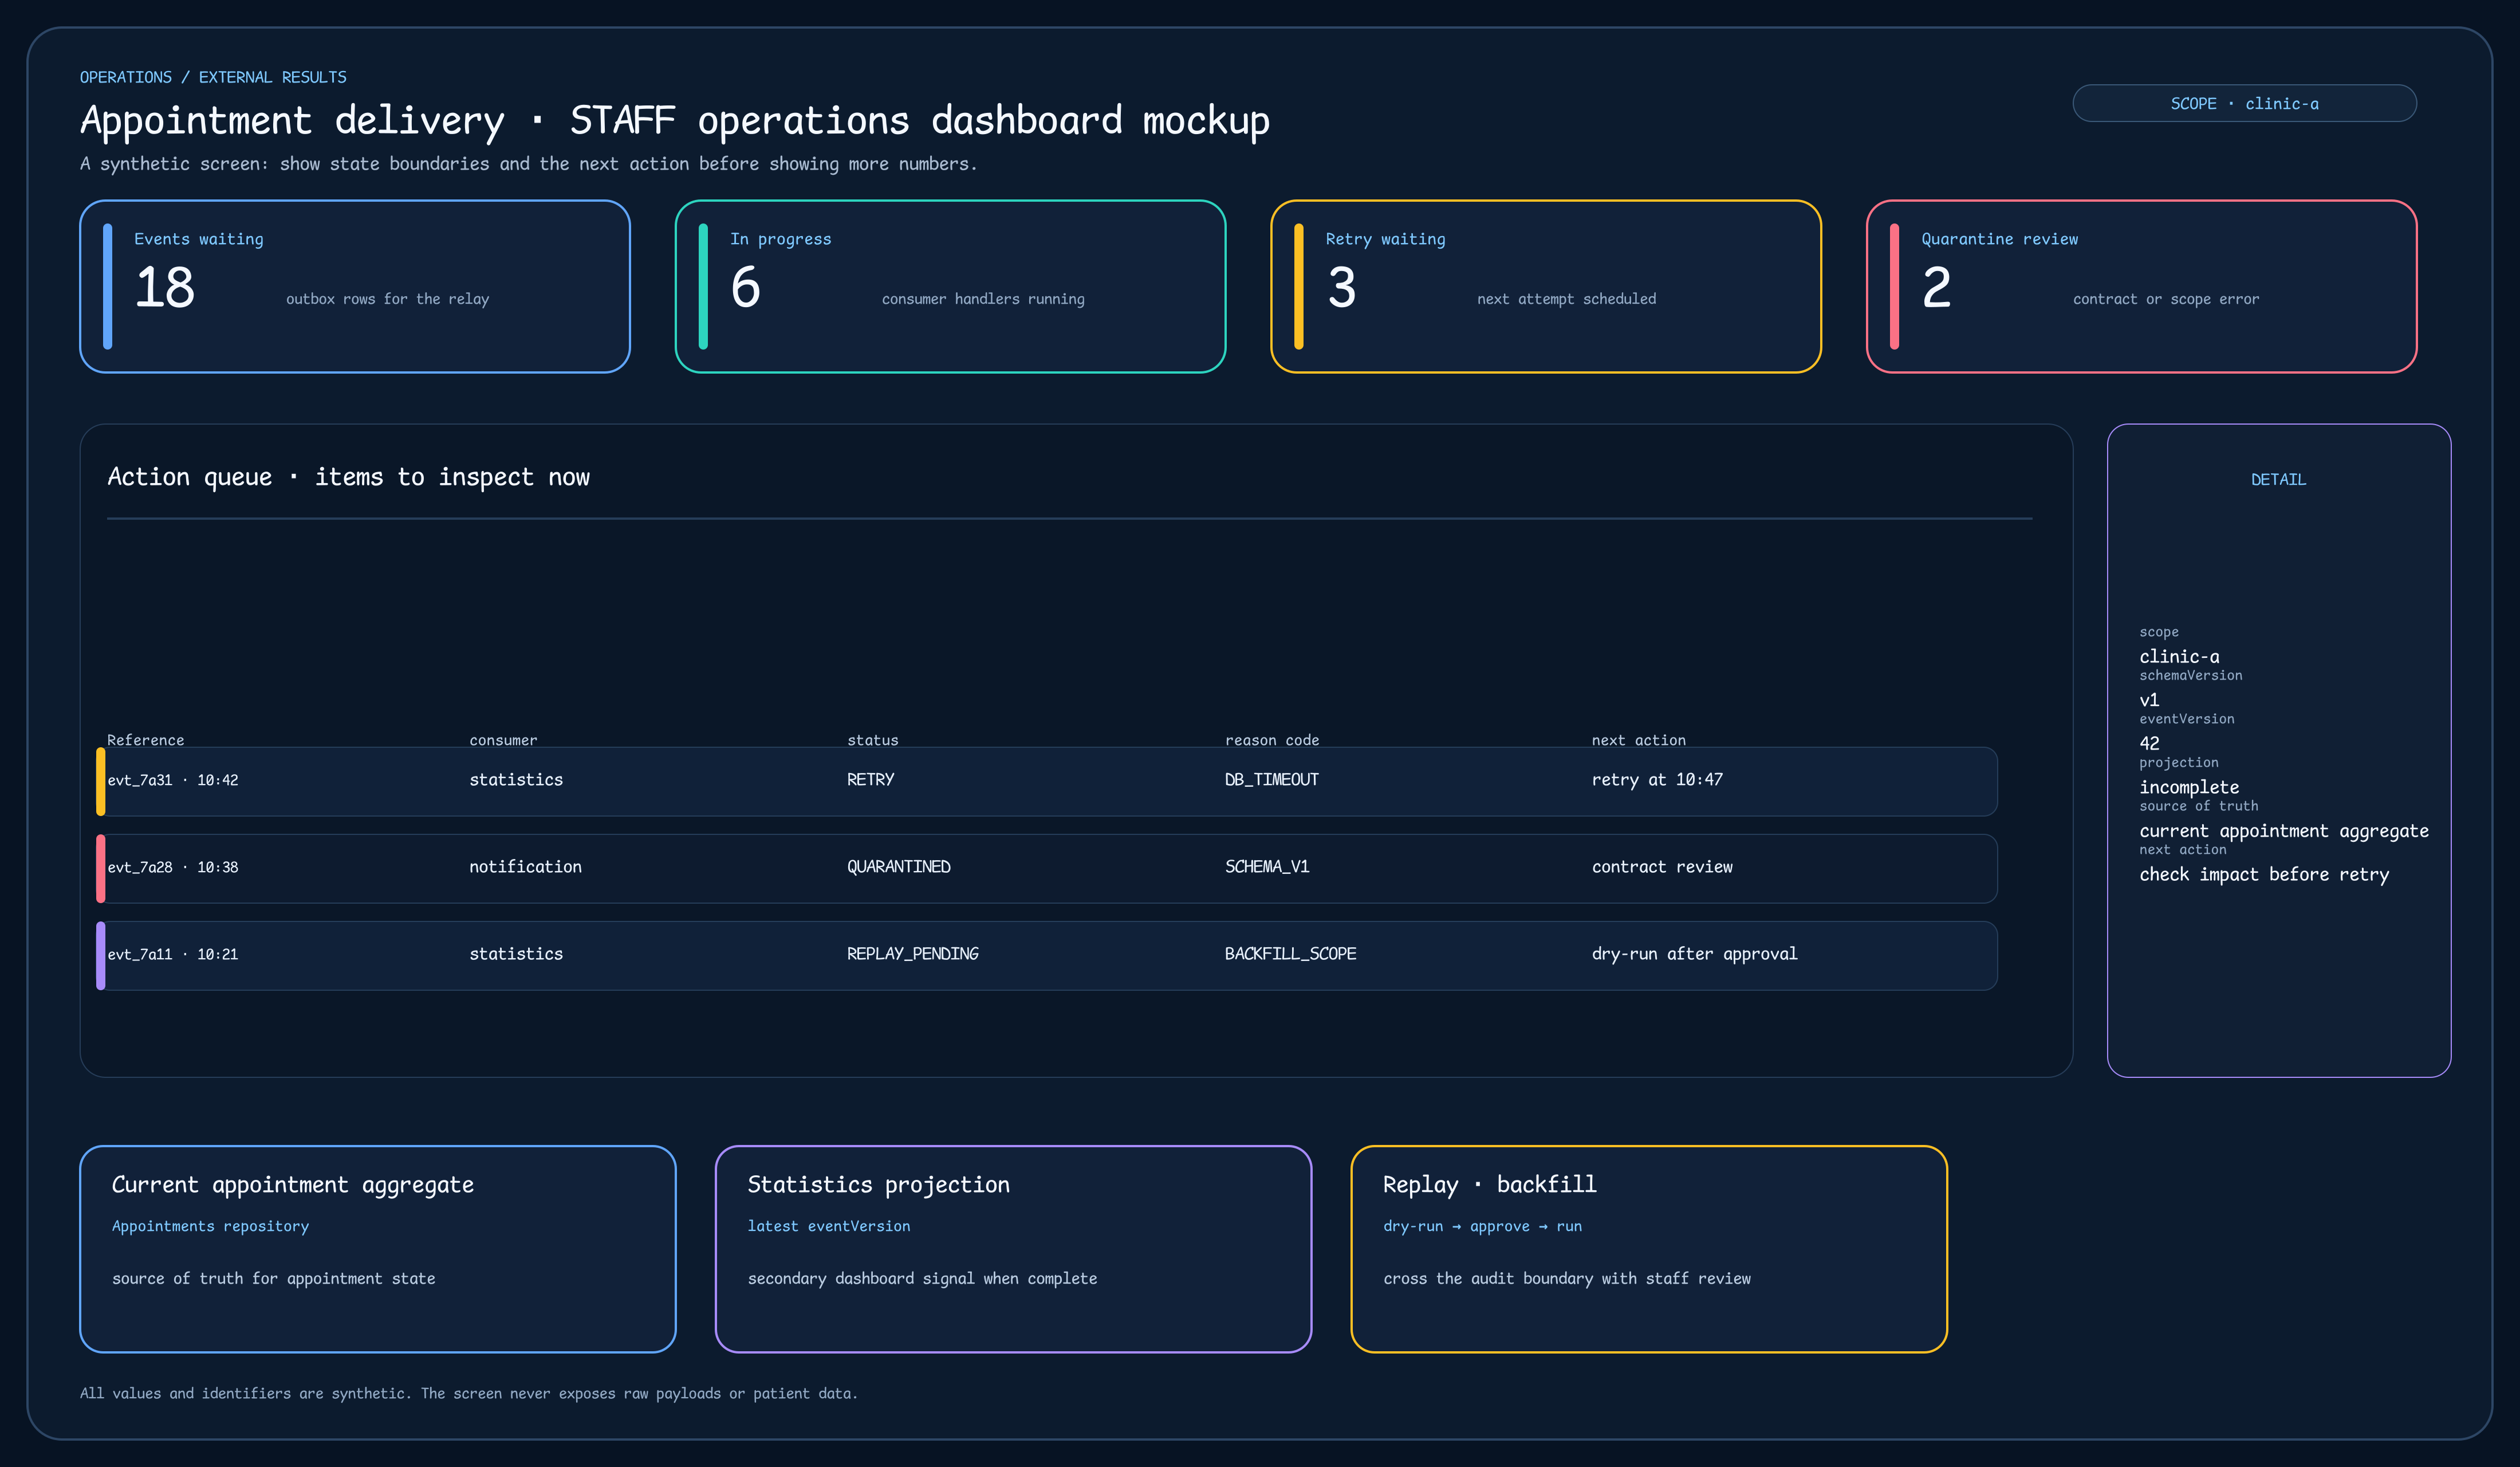The height and width of the screenshot is (1467, 2520).
Task: Open the OPERATIONS / EXTERNAL RESULTS breadcrumb
Action: coord(213,77)
